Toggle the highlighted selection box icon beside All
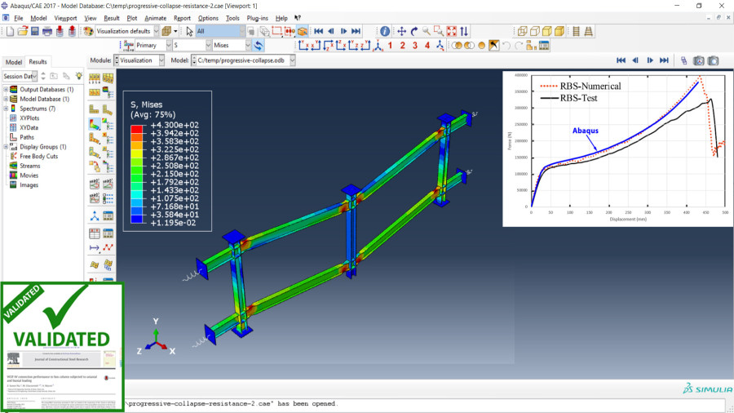The height and width of the screenshot is (413, 734). [x=303, y=31]
